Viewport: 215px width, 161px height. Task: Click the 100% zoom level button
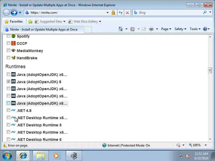195,145
